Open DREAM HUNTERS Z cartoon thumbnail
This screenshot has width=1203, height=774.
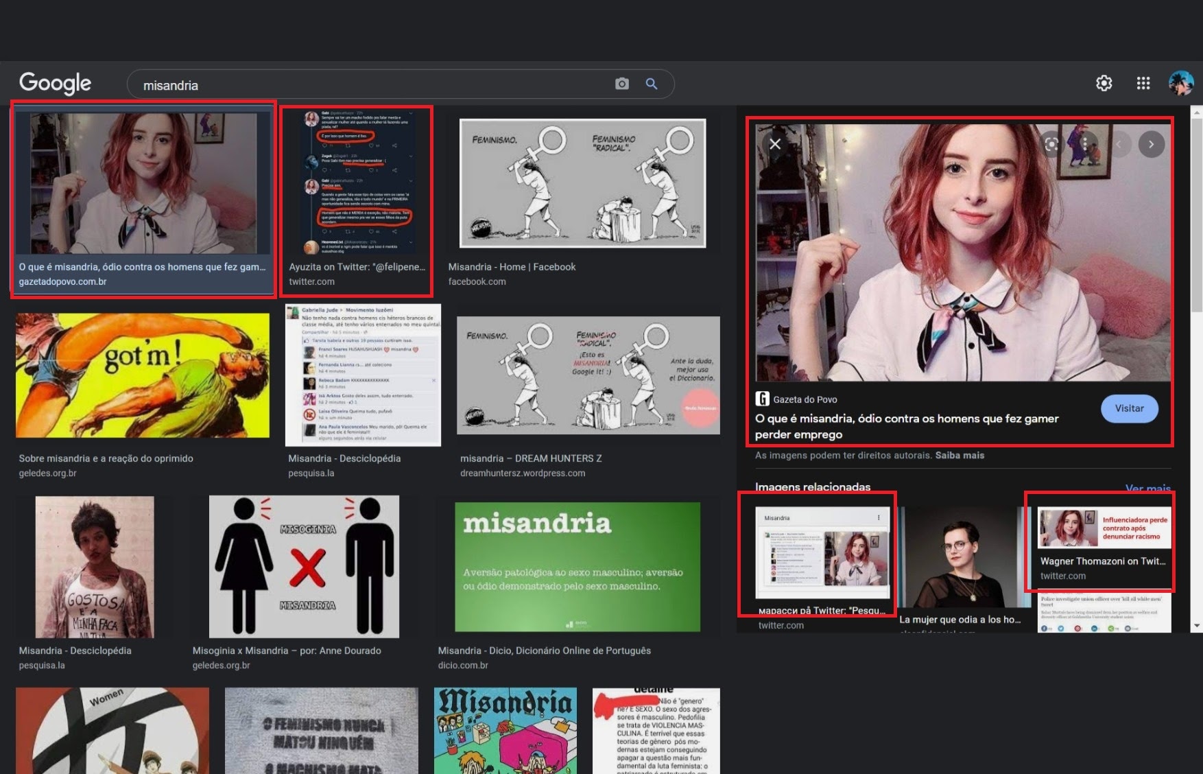[x=588, y=375]
